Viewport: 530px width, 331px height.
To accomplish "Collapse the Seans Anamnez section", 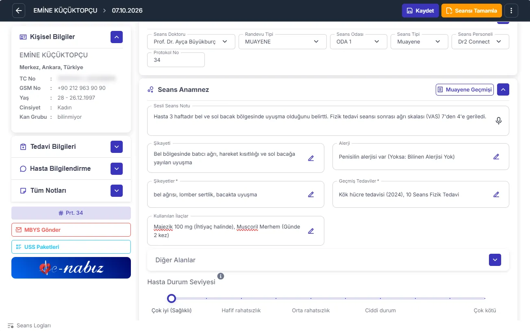I will coord(503,89).
